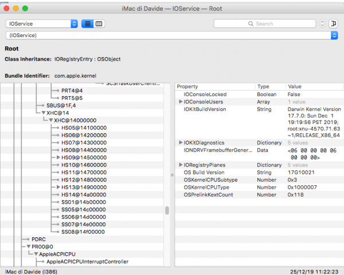The image size is (344, 275).
Task: Expand the IORegistryPlanes dictionary
Action: pyautogui.click(x=181, y=165)
